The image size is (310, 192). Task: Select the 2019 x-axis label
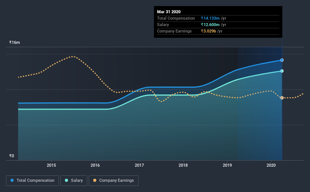point(227,165)
